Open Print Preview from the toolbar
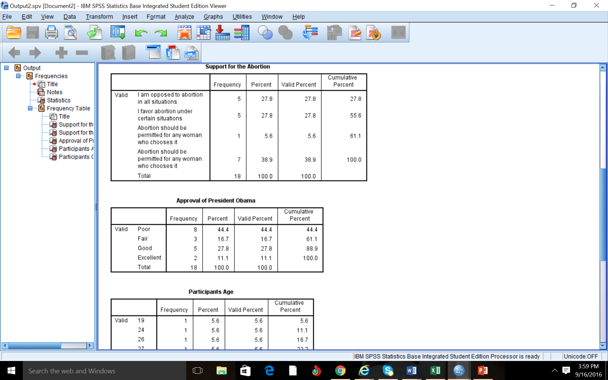Image resolution: width=608 pixels, height=380 pixels. click(71, 32)
